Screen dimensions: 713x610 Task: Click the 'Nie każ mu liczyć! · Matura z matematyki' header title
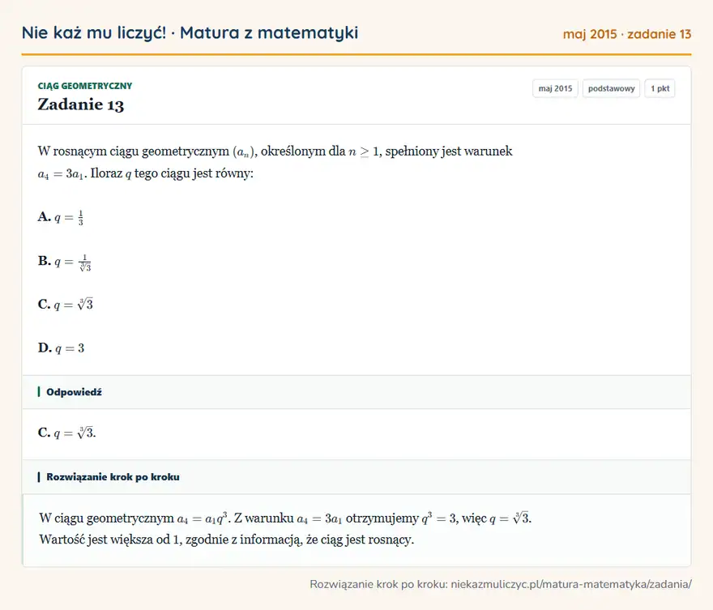click(190, 32)
